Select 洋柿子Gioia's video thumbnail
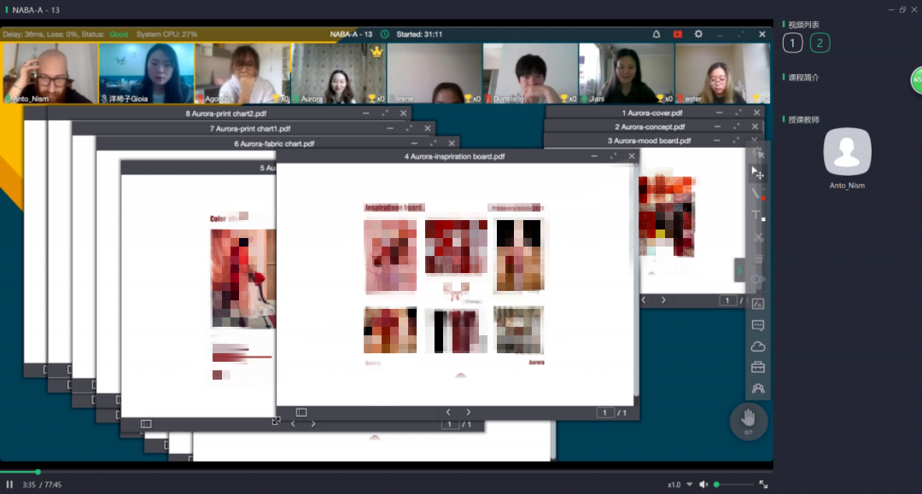The image size is (922, 494). pyautogui.click(x=147, y=73)
